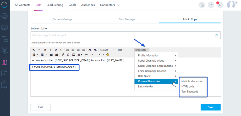Screen dimensions: 241x116
Task: Expand bullet list style options arrow
Action: coord(38,55)
